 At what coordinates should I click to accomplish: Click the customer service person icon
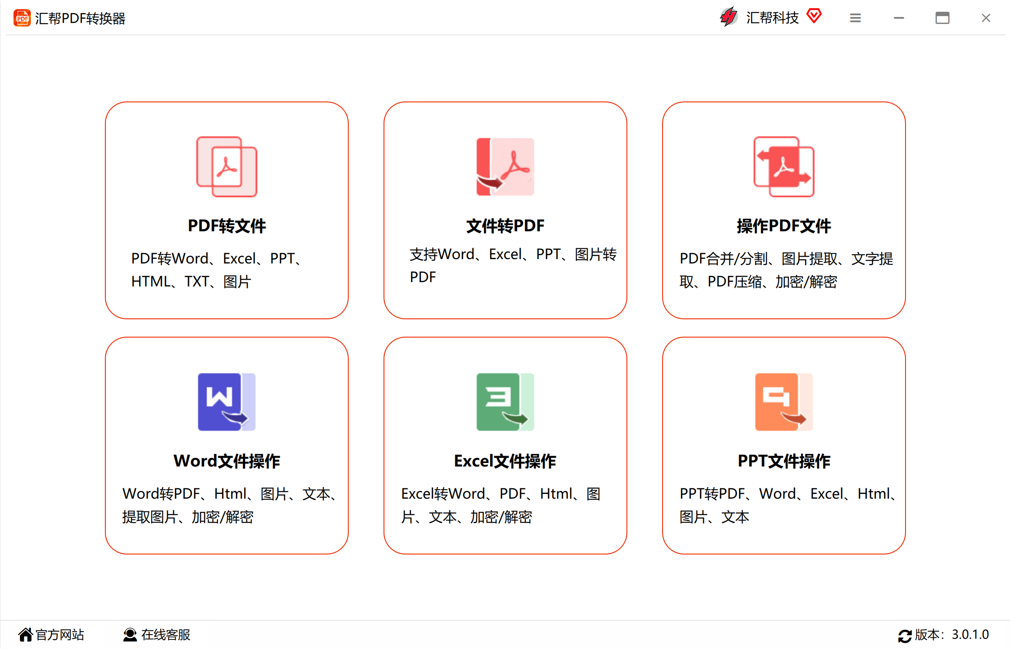pyautogui.click(x=129, y=635)
